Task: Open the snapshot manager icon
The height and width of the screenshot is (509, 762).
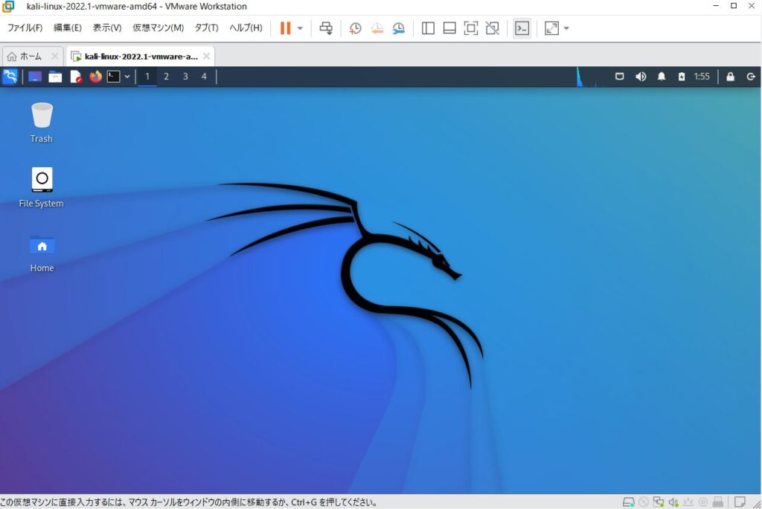Action: [399, 28]
